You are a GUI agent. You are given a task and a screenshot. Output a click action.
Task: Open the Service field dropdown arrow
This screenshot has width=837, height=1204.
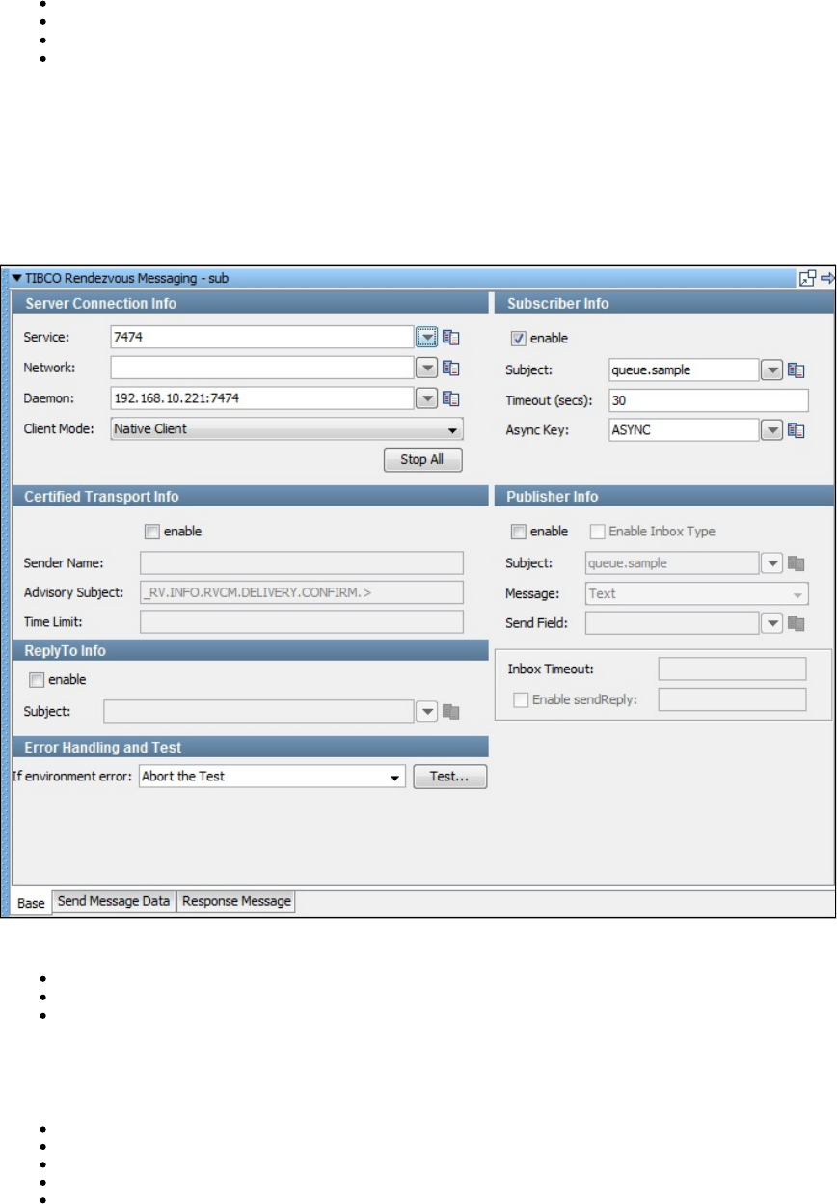point(427,338)
